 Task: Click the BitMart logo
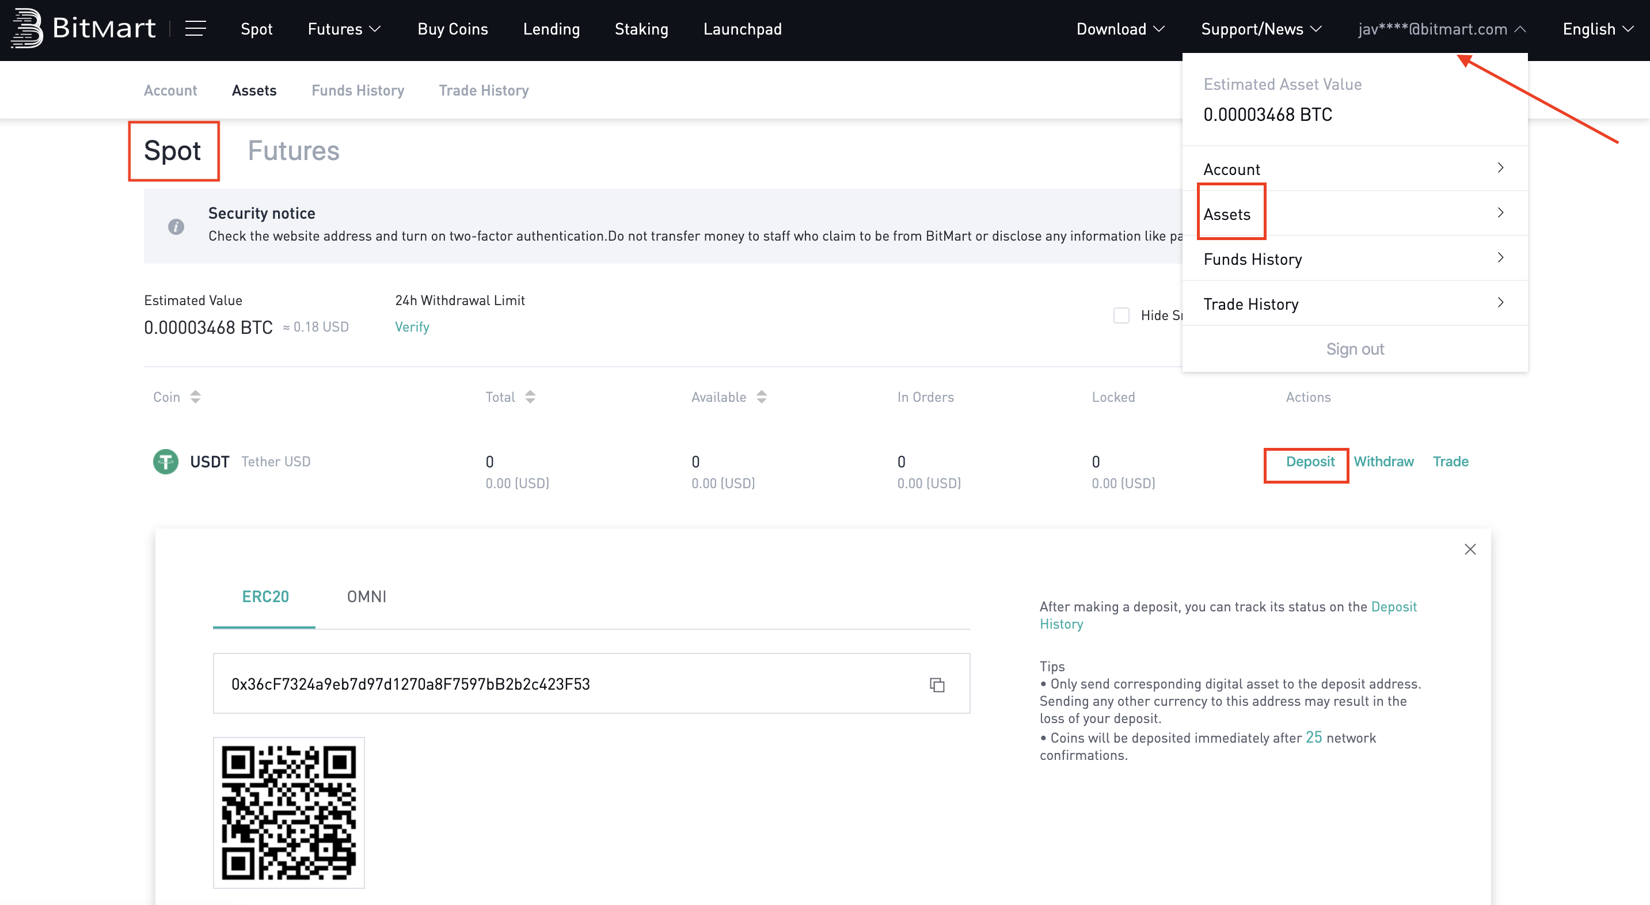click(83, 28)
